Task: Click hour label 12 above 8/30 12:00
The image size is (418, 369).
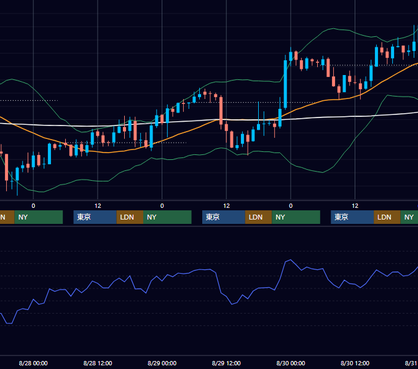Action: pos(355,206)
